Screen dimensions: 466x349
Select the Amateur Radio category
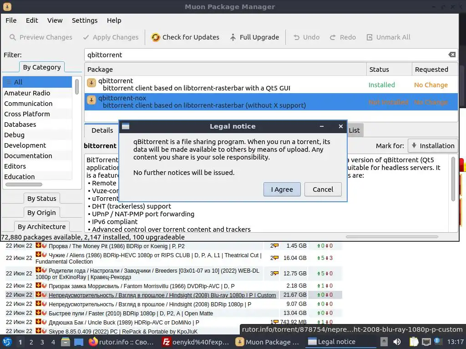coord(37,93)
